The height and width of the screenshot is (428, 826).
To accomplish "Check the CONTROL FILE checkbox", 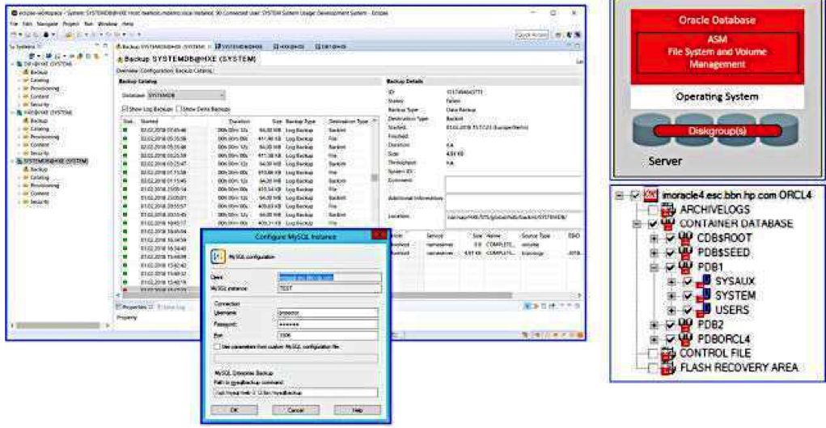I will pos(653,354).
